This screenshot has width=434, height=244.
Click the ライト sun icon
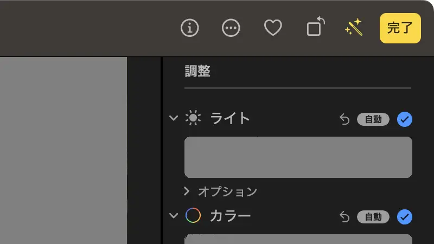point(193,118)
